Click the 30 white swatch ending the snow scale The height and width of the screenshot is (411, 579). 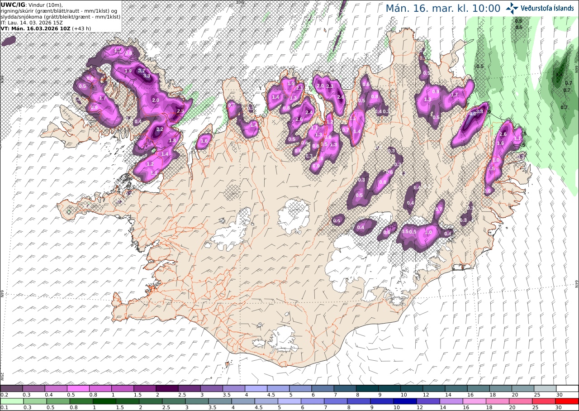click(x=567, y=388)
